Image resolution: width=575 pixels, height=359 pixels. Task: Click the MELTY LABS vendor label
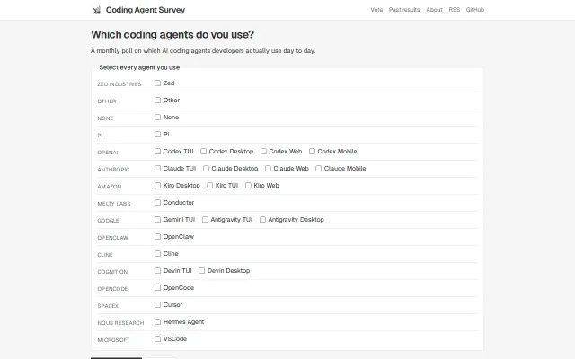[x=114, y=204]
